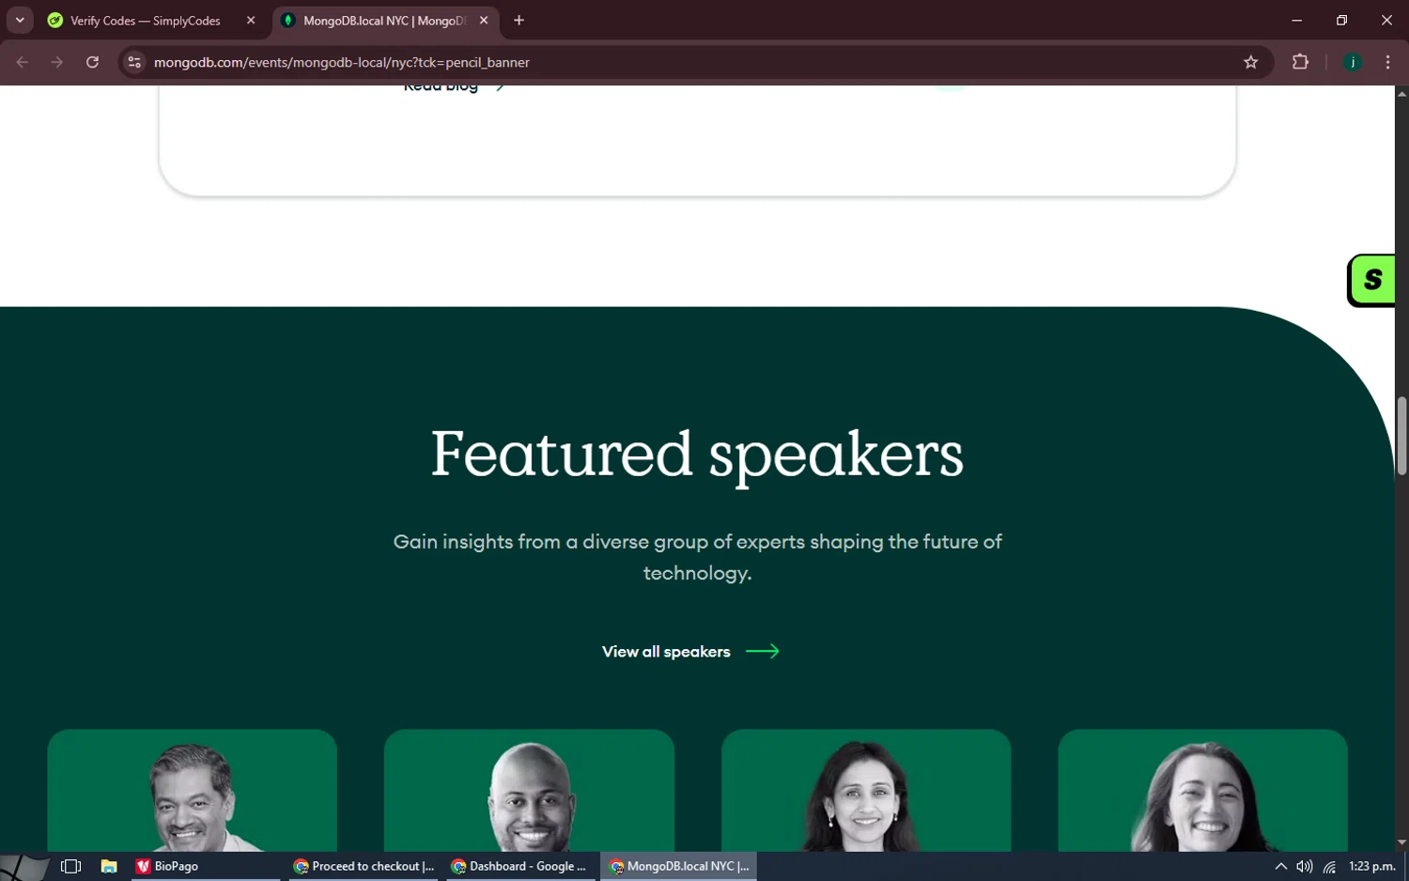Screen dimensions: 1409x881
Task: Go forward to the next page
Action: click(57, 62)
